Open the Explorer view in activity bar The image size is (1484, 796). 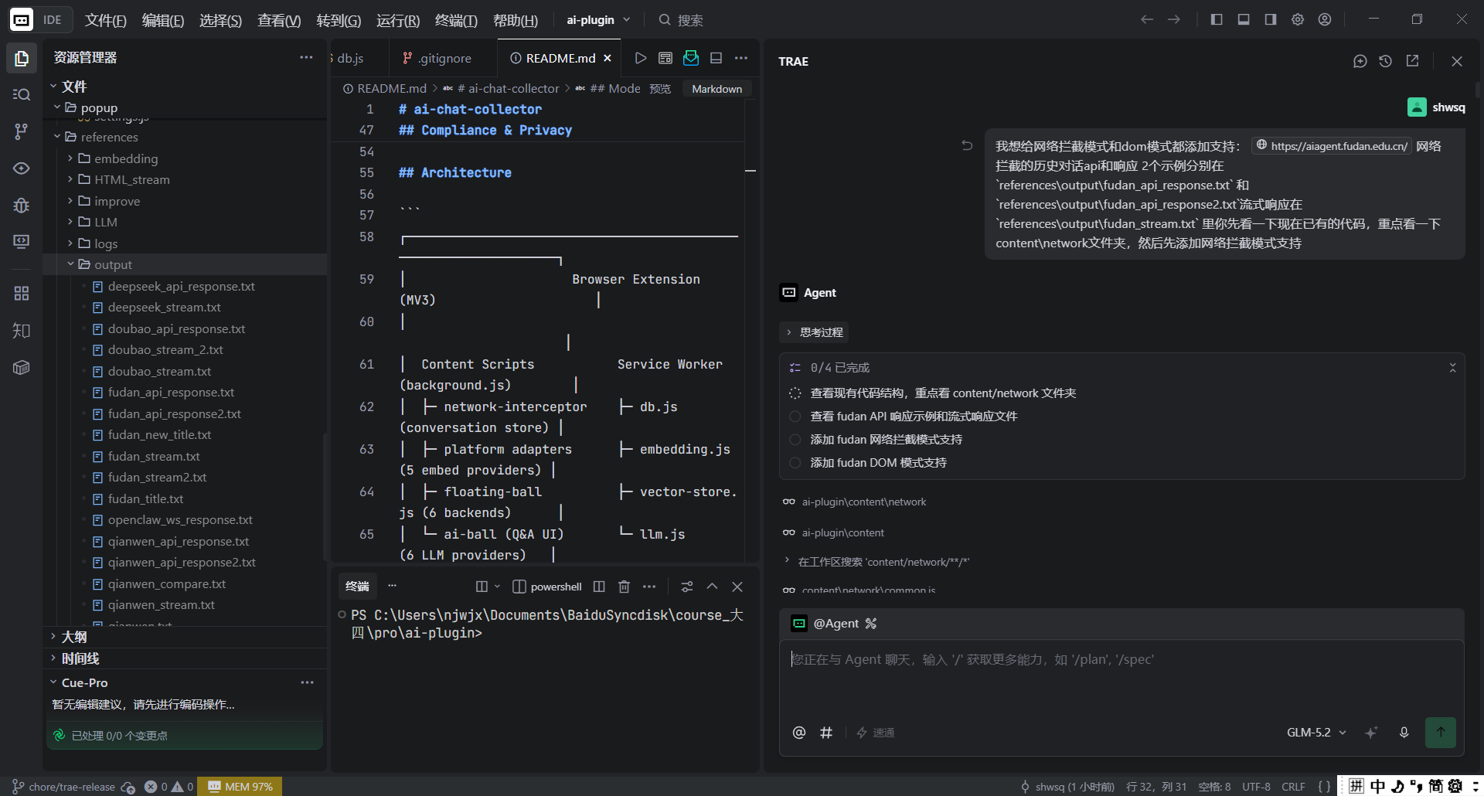coord(22,59)
